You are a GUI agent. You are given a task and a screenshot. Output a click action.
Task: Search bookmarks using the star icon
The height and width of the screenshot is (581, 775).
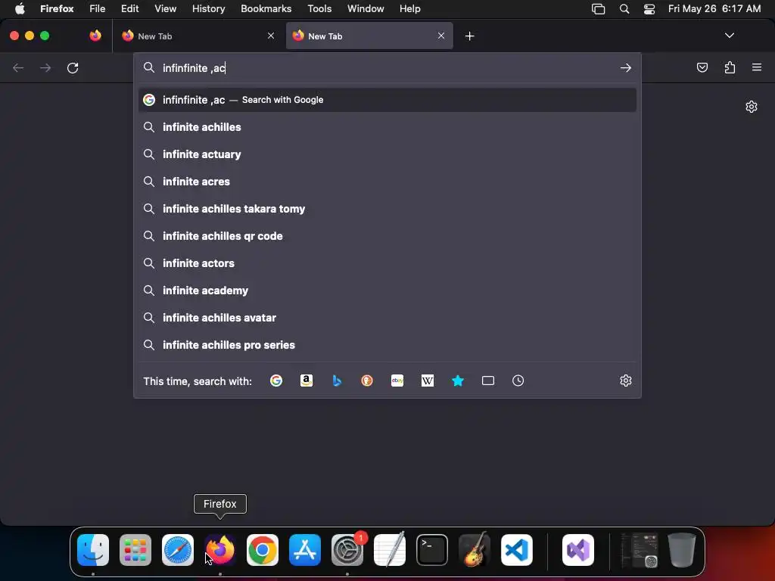coord(458,381)
